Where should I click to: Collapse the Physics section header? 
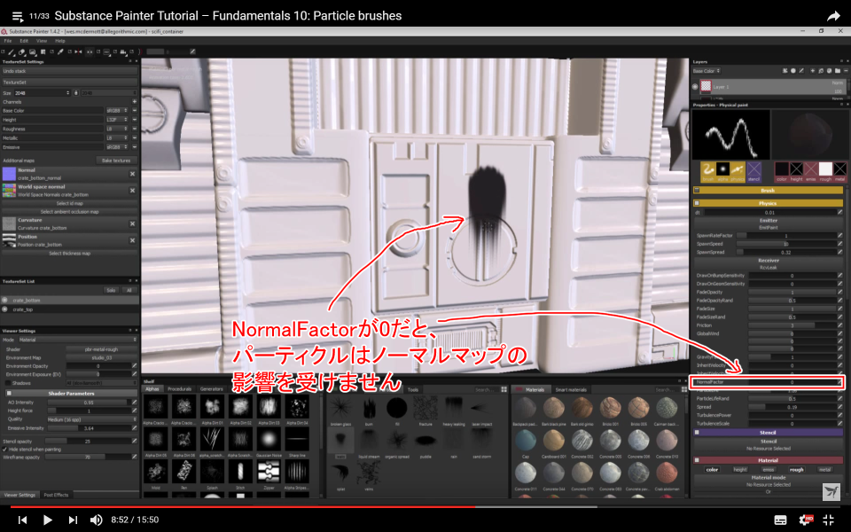pos(768,203)
